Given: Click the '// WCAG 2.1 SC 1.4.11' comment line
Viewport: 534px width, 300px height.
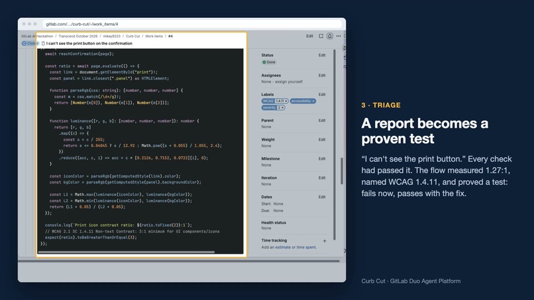Looking at the screenshot, I should 132,231.
